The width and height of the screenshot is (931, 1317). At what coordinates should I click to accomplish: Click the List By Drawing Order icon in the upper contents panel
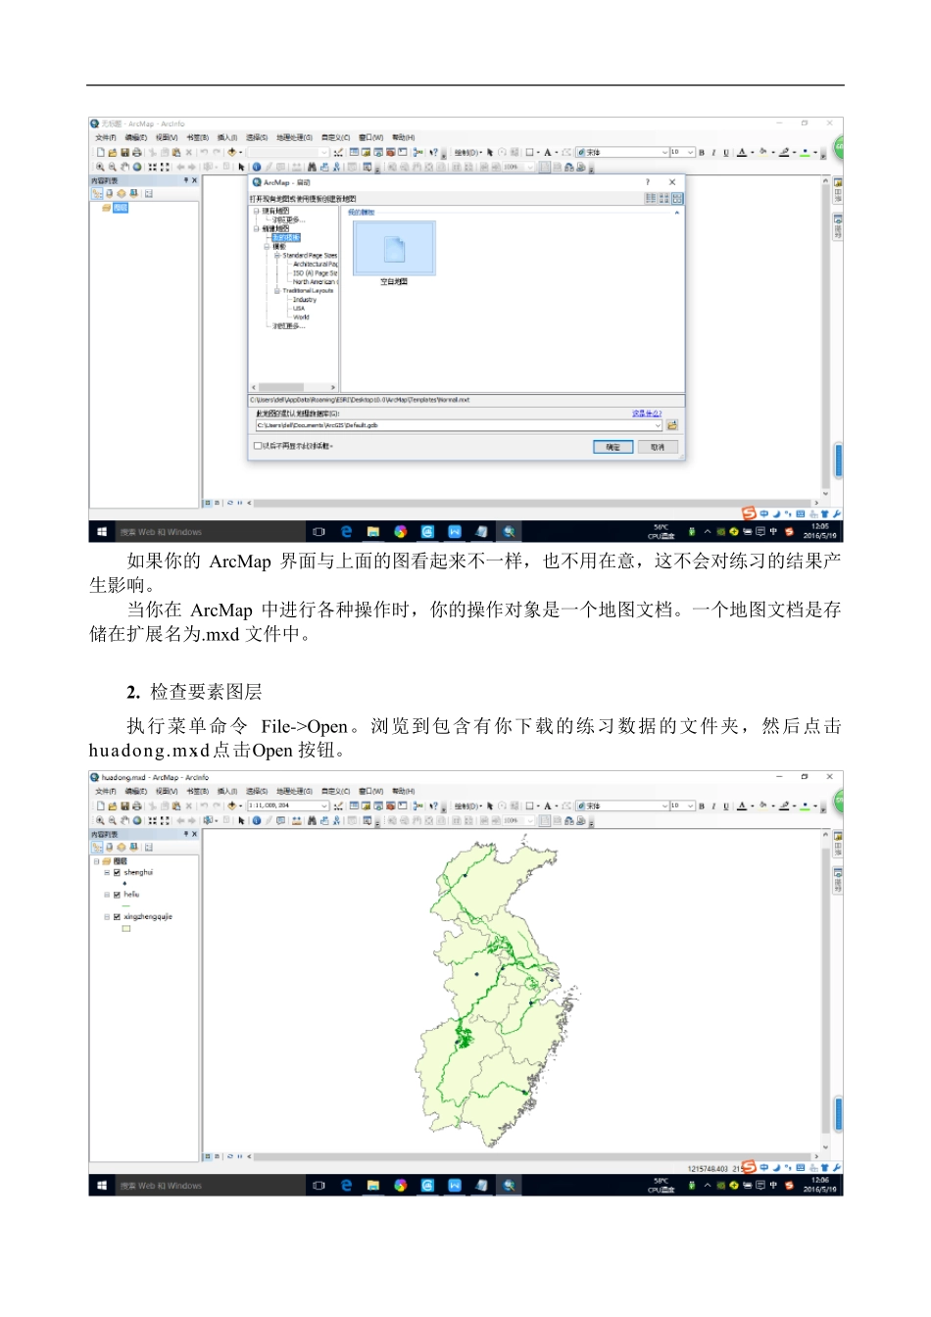[97, 193]
